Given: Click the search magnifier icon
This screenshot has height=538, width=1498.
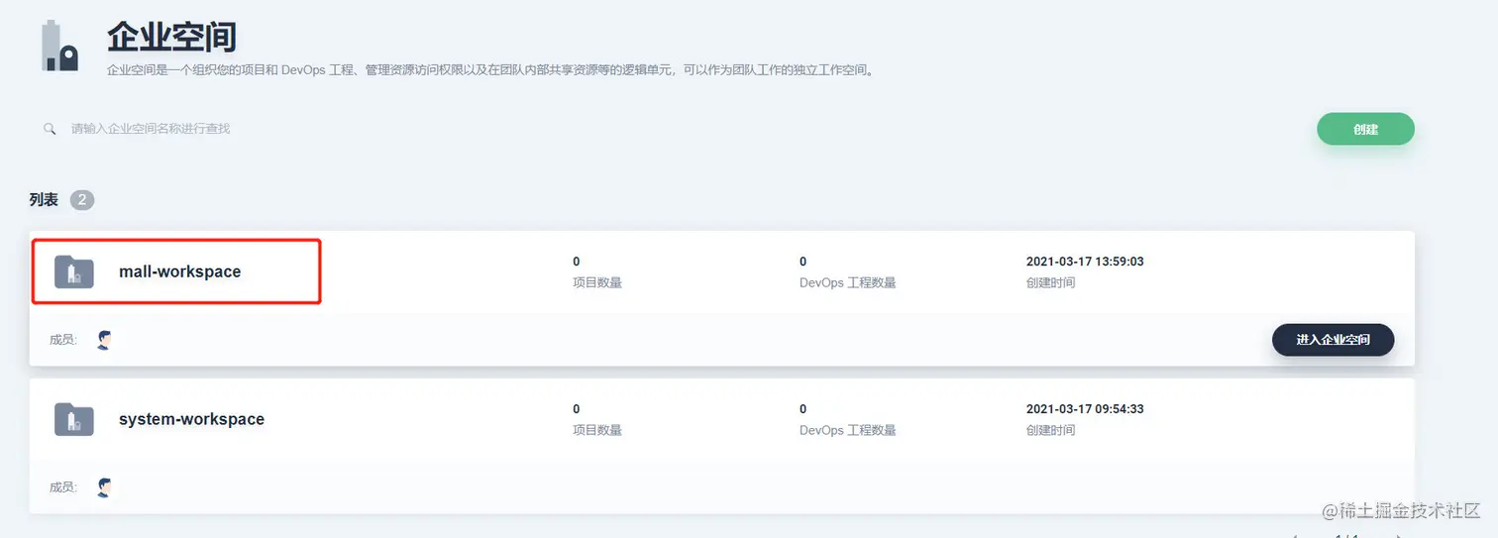Looking at the screenshot, I should [50, 129].
